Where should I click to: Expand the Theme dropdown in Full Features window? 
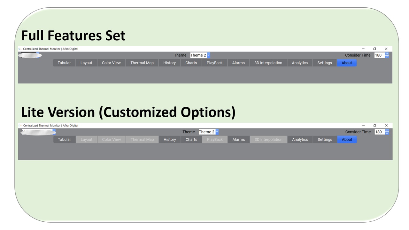(209, 55)
